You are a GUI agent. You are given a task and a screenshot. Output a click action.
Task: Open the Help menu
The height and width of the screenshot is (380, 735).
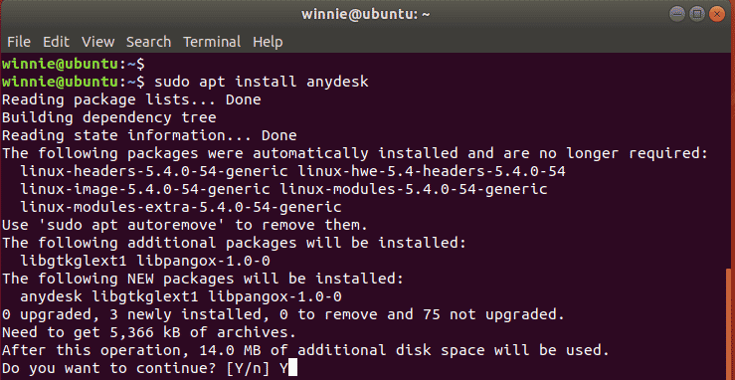pos(268,42)
